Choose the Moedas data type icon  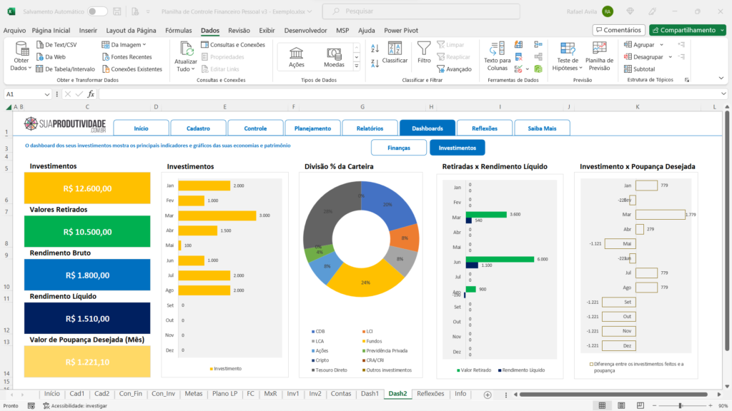tap(334, 56)
